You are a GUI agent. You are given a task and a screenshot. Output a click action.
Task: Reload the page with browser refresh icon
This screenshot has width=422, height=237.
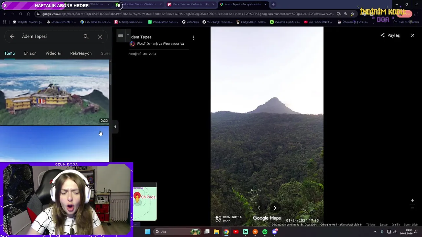(x=20, y=14)
